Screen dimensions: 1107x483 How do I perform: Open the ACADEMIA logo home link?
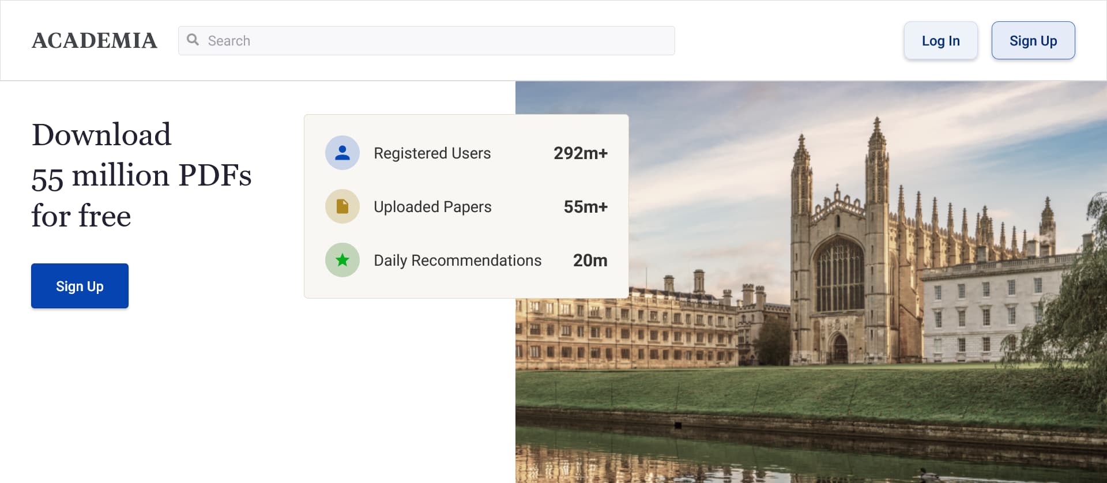click(95, 40)
